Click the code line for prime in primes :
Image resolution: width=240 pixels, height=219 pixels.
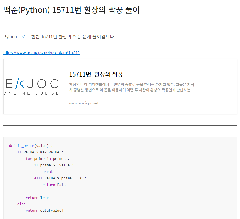[48, 159]
